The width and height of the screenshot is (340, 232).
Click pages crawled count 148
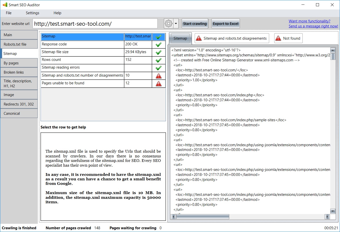tap(97, 228)
